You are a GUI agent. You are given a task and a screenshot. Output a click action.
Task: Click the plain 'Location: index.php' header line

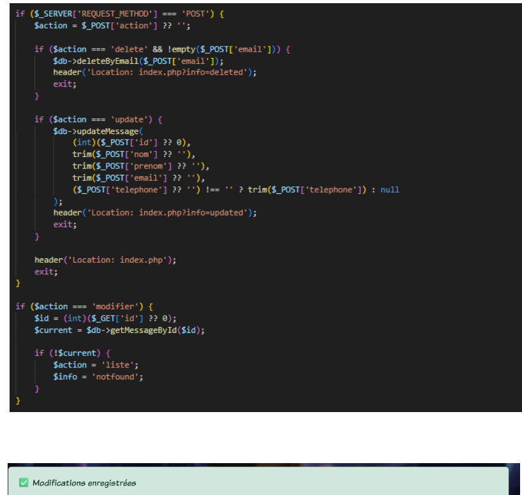point(105,260)
